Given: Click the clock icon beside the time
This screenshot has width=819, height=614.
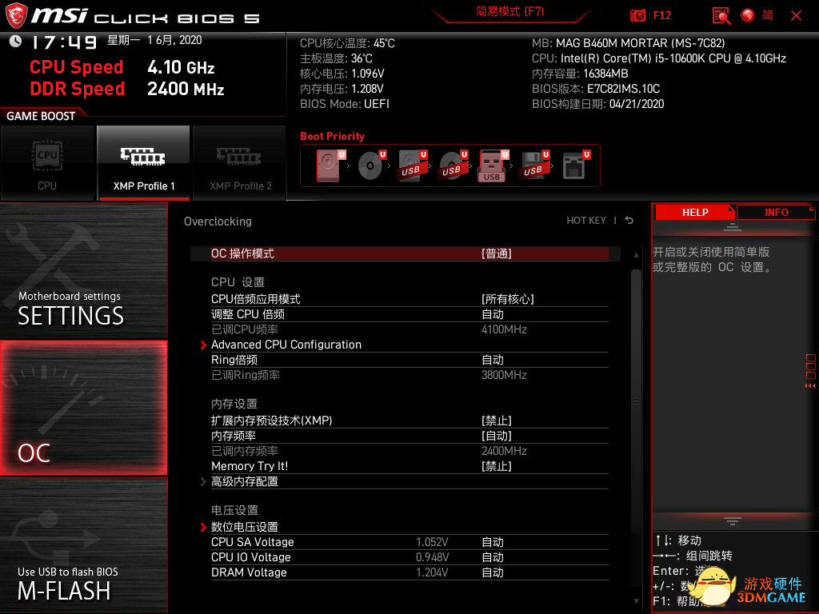Looking at the screenshot, I should [x=16, y=41].
